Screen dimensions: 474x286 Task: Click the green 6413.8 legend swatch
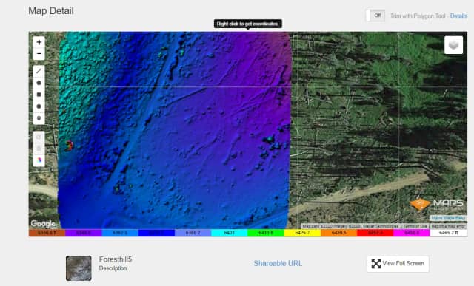[266, 233]
